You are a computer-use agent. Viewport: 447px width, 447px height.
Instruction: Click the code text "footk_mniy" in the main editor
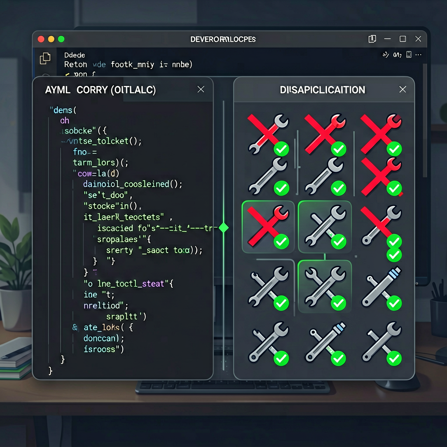tap(133, 65)
